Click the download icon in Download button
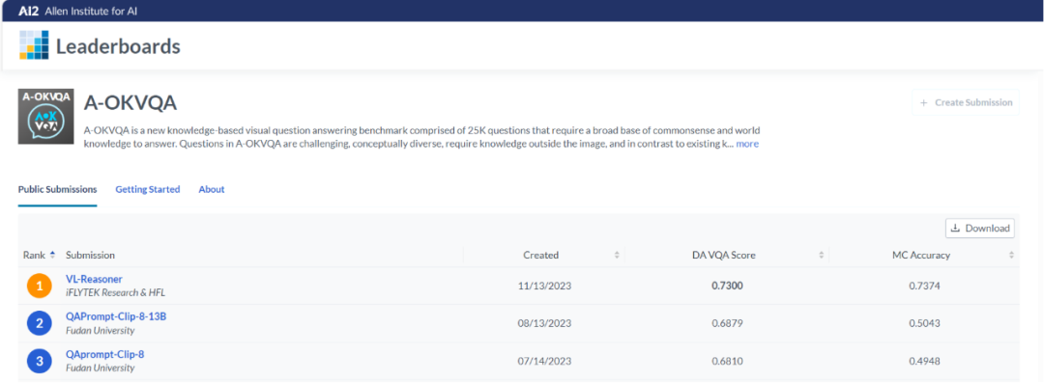This screenshot has width=1044, height=383. coord(955,228)
